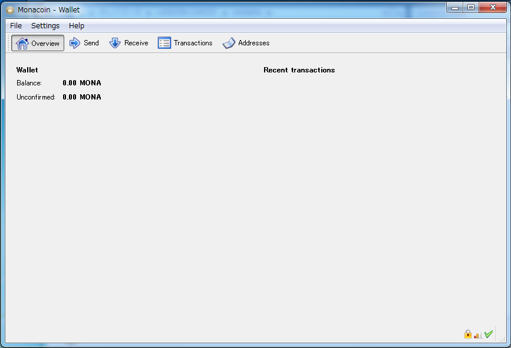The height and width of the screenshot is (348, 511).
Task: Click the wallet encryption lock icon
Action: tap(467, 334)
